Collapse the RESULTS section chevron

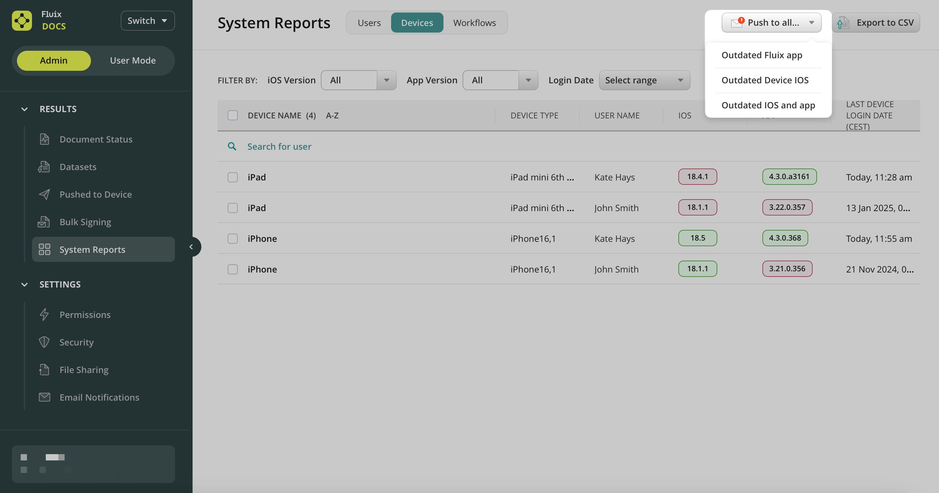pos(24,109)
